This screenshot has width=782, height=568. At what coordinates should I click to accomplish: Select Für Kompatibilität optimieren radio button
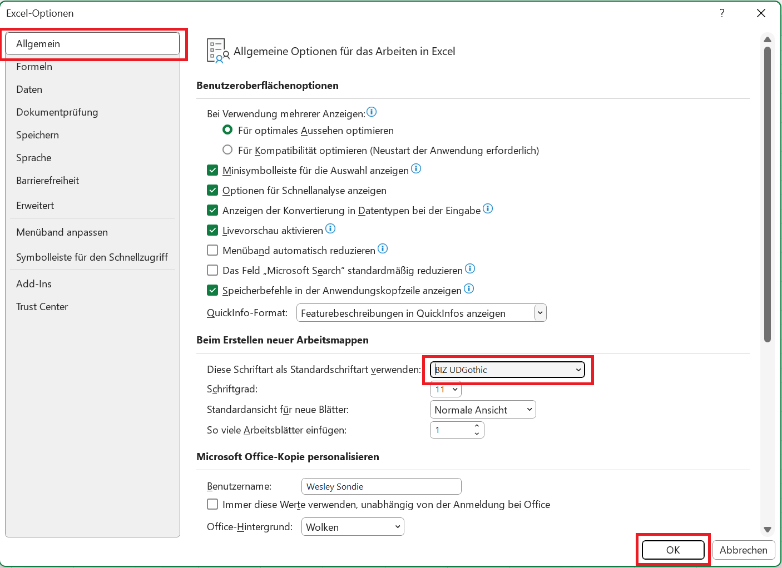tap(227, 150)
